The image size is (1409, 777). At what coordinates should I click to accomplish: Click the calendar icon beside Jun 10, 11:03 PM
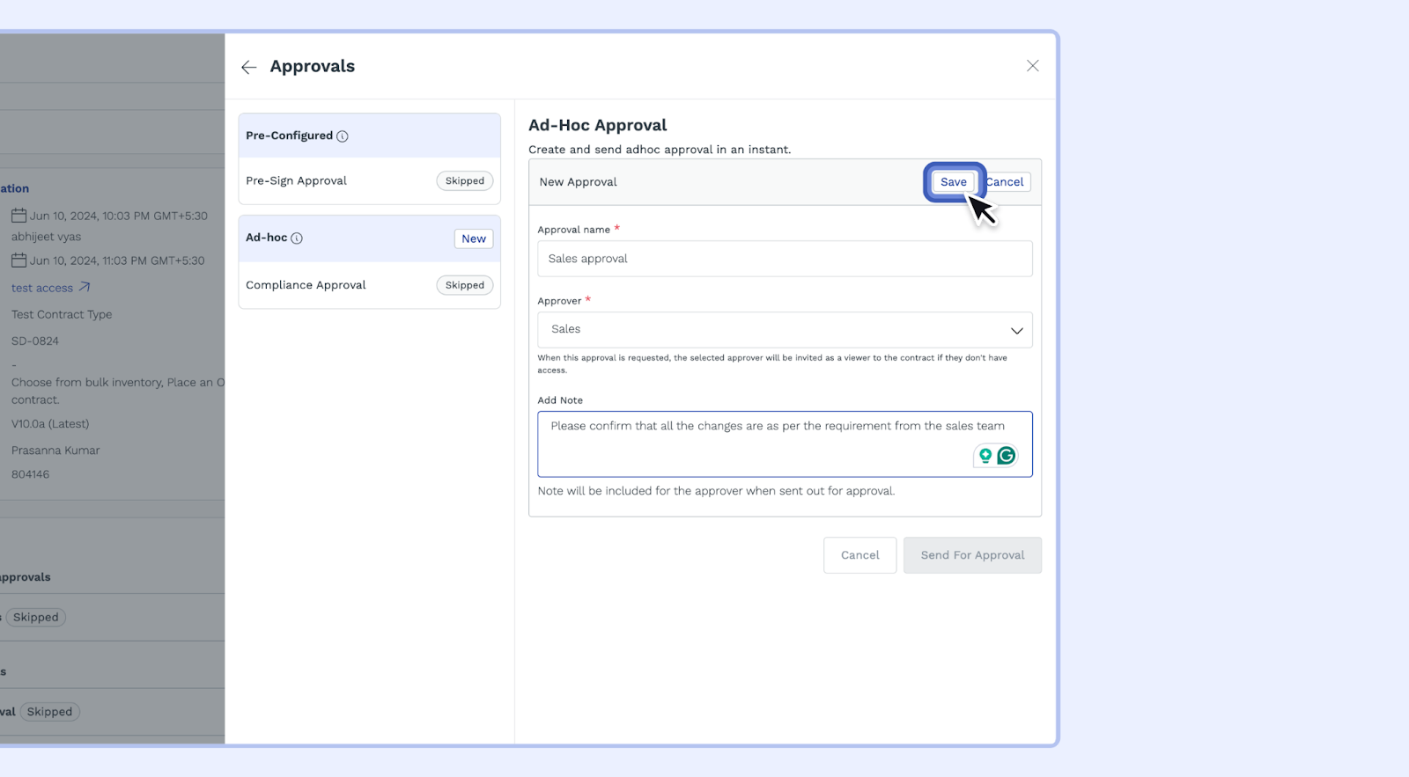tap(18, 260)
